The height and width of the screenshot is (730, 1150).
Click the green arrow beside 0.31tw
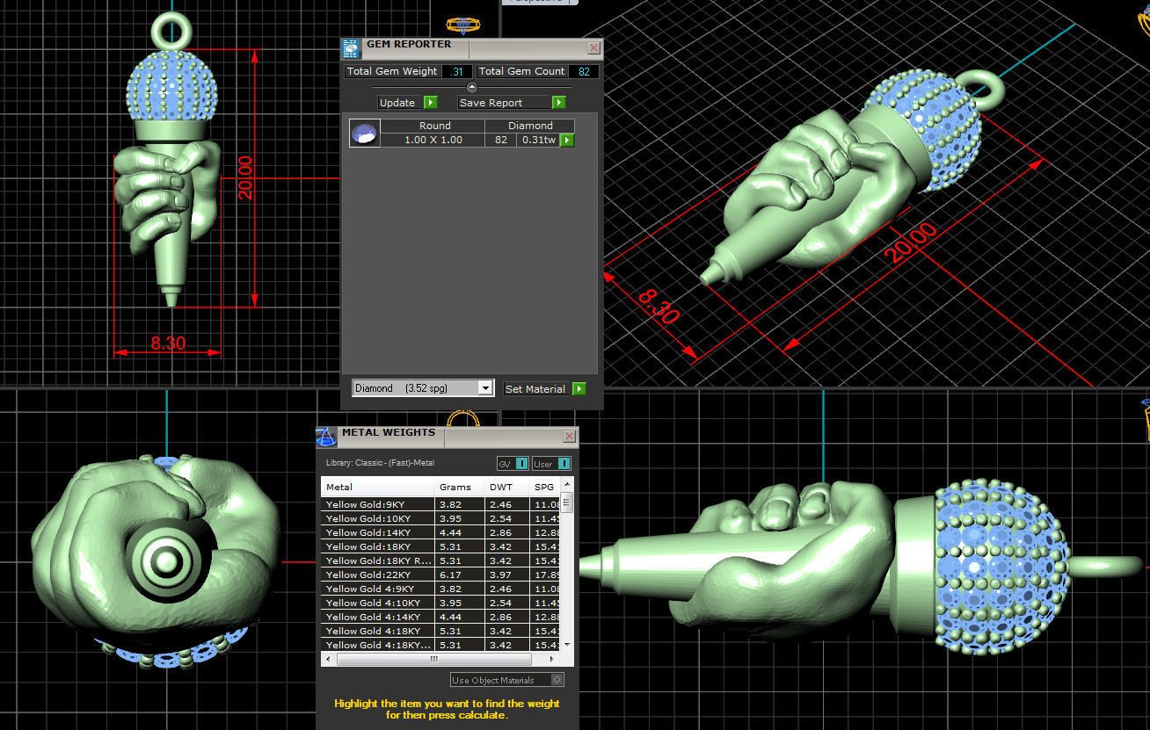tap(567, 140)
